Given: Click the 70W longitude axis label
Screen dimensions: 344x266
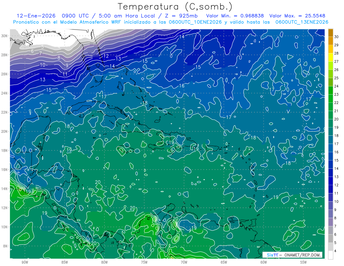Looking at the screenshot, I should coord(184,262).
